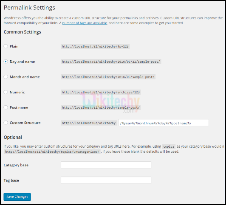Screen dimensions: 226x205
Task: Select the Plain permalink radio button
Action: pyautogui.click(x=6, y=46)
